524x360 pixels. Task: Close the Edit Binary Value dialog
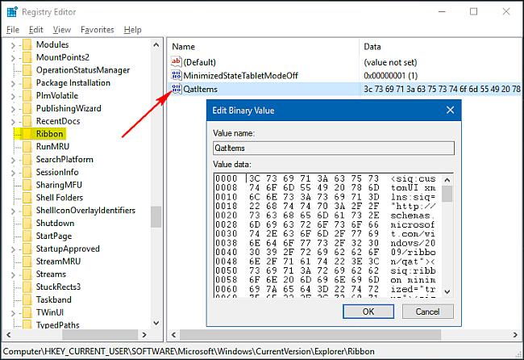tap(449, 110)
